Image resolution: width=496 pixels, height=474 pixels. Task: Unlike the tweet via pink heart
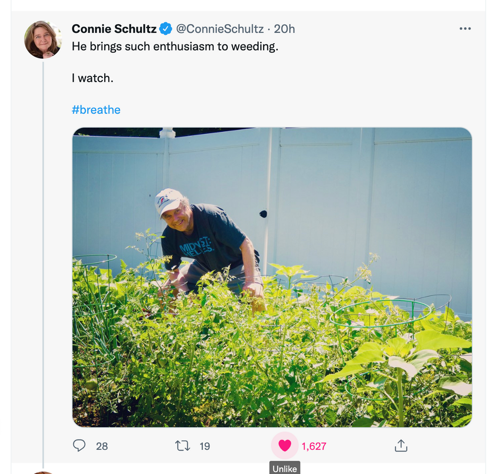coord(285,446)
